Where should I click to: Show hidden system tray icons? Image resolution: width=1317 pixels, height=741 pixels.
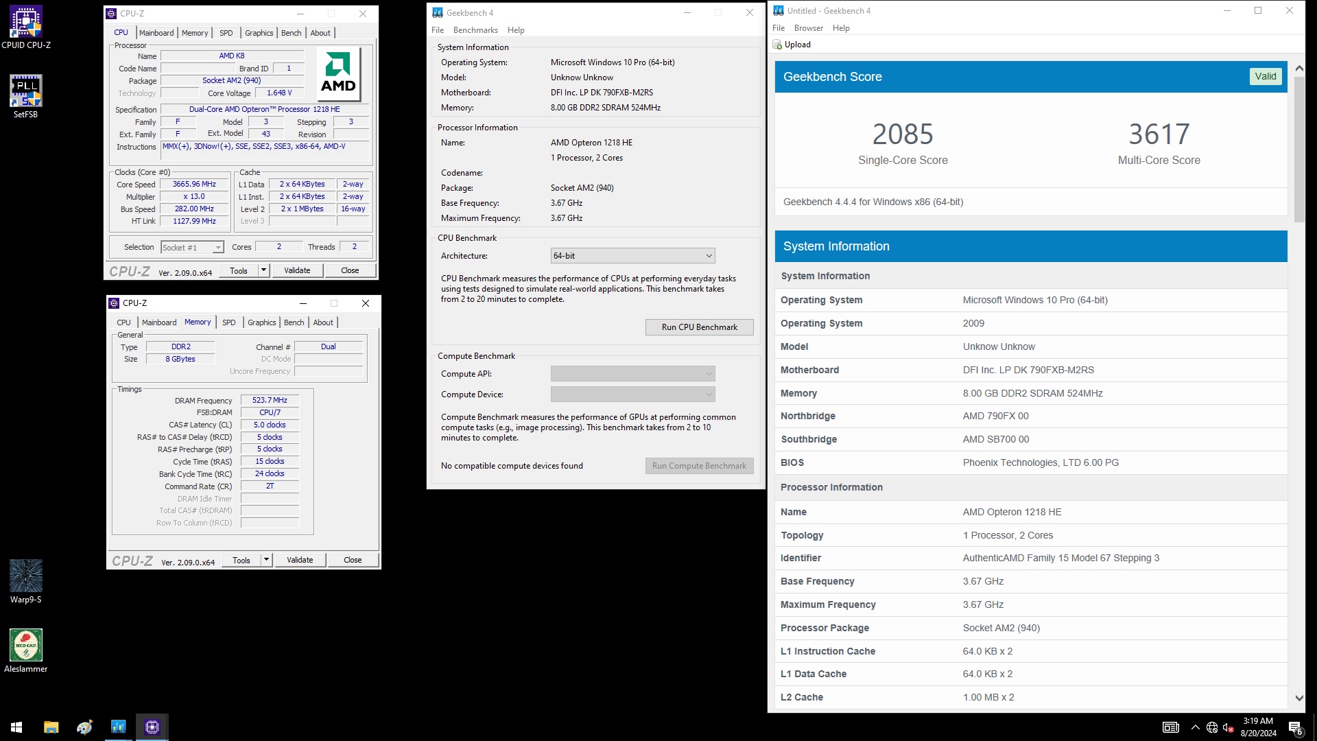tap(1195, 727)
